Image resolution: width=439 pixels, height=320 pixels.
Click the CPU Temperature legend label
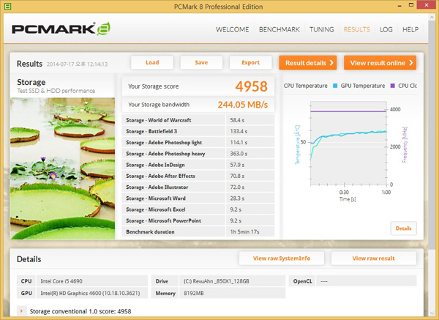pyautogui.click(x=305, y=86)
